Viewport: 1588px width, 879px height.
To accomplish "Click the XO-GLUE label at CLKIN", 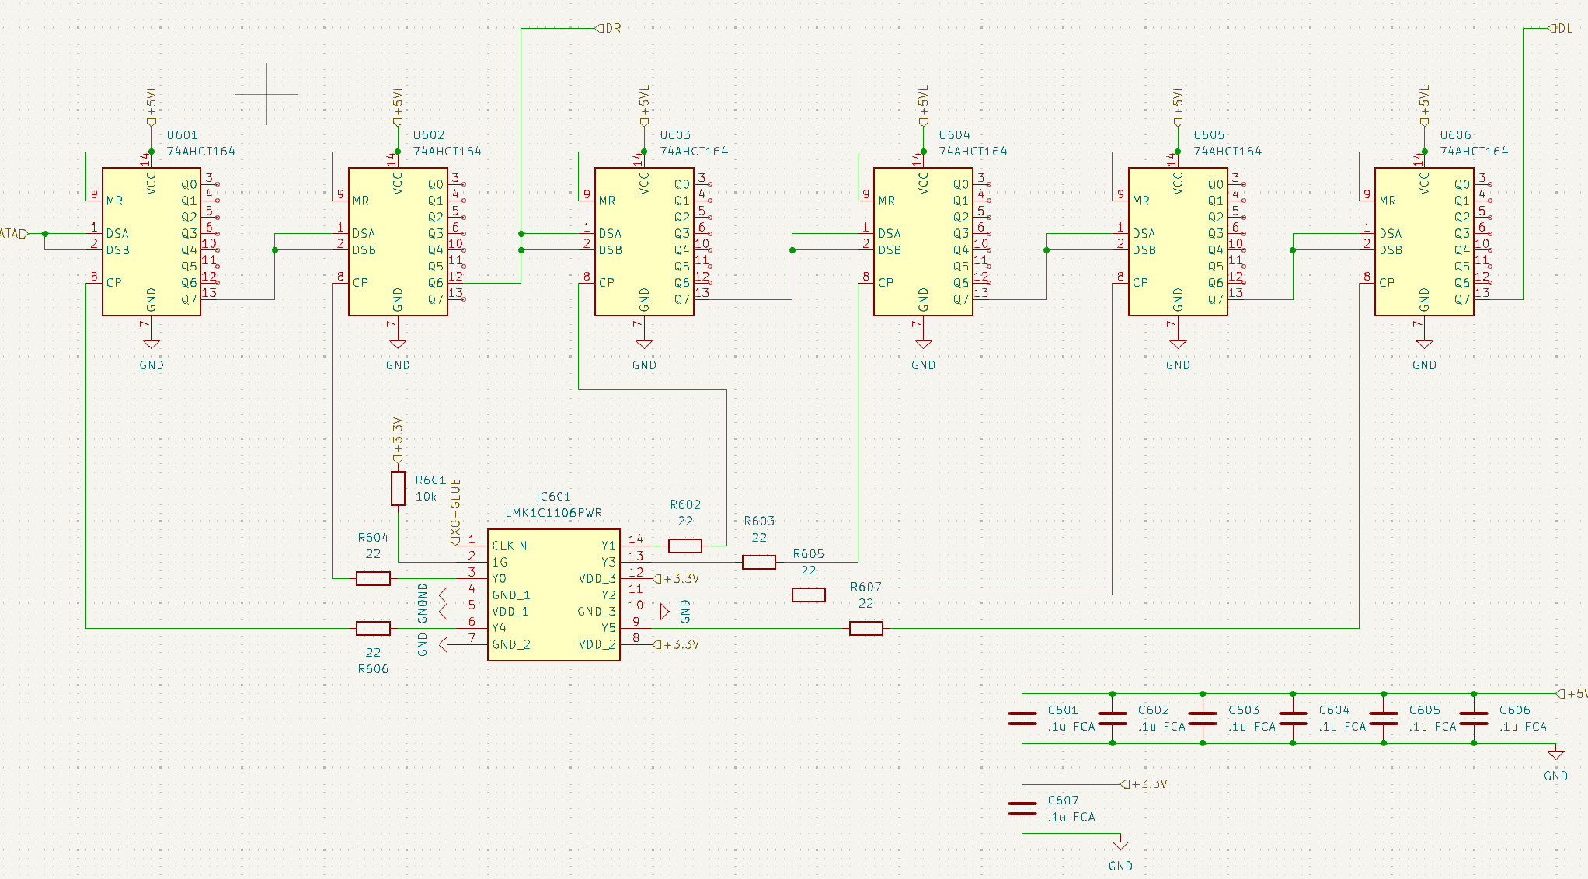I will (x=456, y=511).
